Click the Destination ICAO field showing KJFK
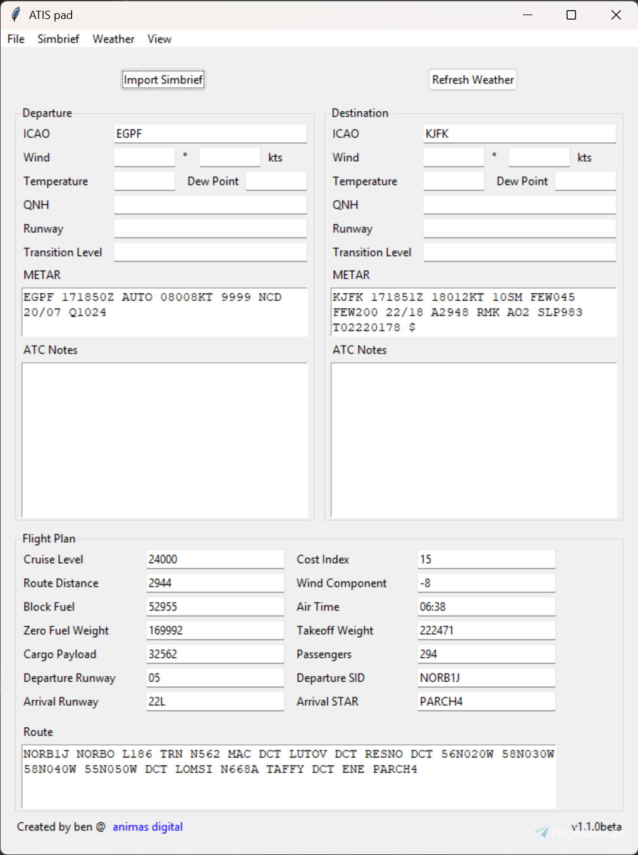Viewport: 638px width, 855px height. click(x=519, y=133)
